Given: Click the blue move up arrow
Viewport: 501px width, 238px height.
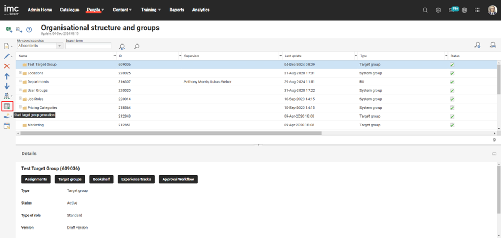Looking at the screenshot, I should click(7, 76).
